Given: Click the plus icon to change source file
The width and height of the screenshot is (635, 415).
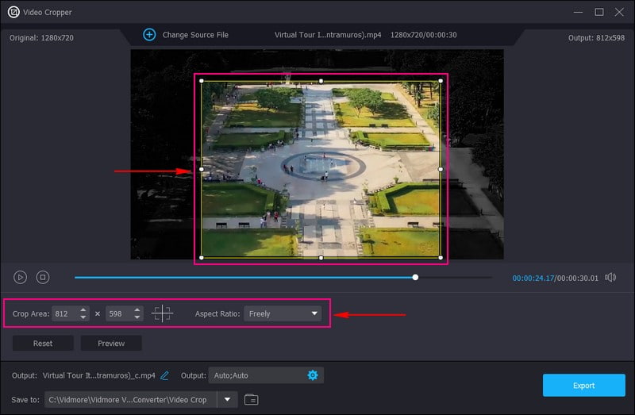Looking at the screenshot, I should tap(149, 35).
